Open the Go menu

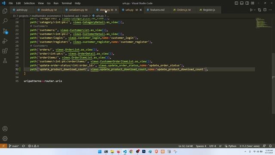point(49,3)
